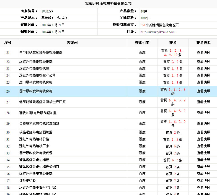
Task: Click the 百度 cell in row 30
Action: pos(142,132)
